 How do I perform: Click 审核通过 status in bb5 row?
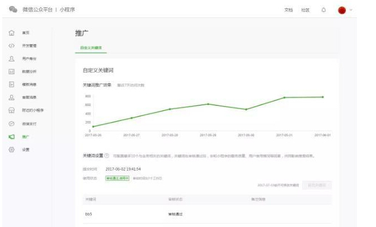tap(175, 214)
